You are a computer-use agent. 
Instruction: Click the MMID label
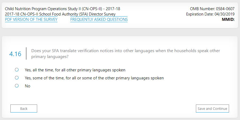click(x=228, y=20)
